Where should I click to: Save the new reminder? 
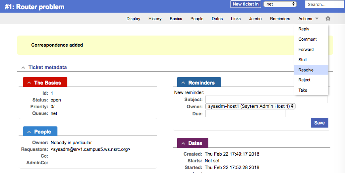click(x=319, y=123)
